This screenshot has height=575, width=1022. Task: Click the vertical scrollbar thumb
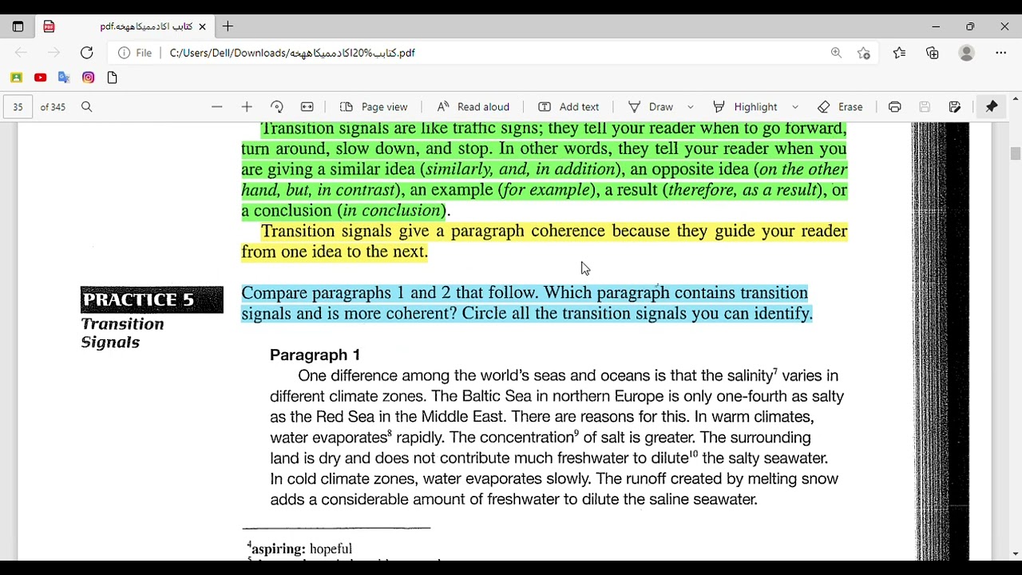click(1015, 154)
